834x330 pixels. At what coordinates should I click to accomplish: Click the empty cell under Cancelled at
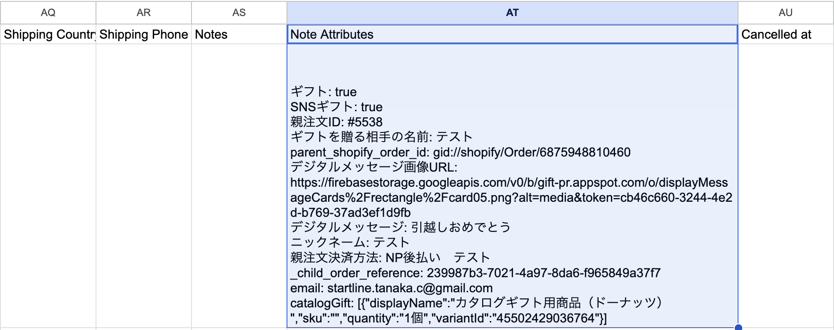tap(785, 184)
